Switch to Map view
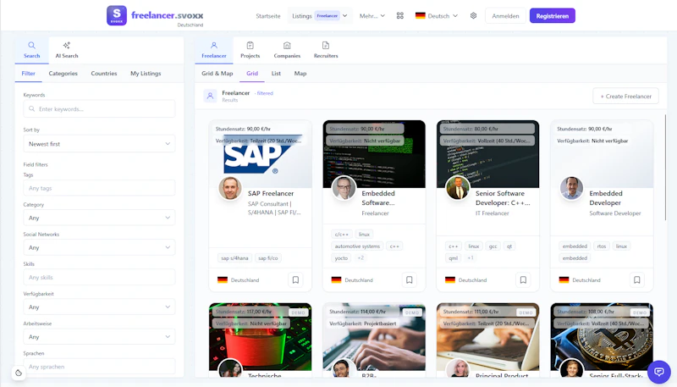Viewport: 677px width, 387px height. point(300,74)
